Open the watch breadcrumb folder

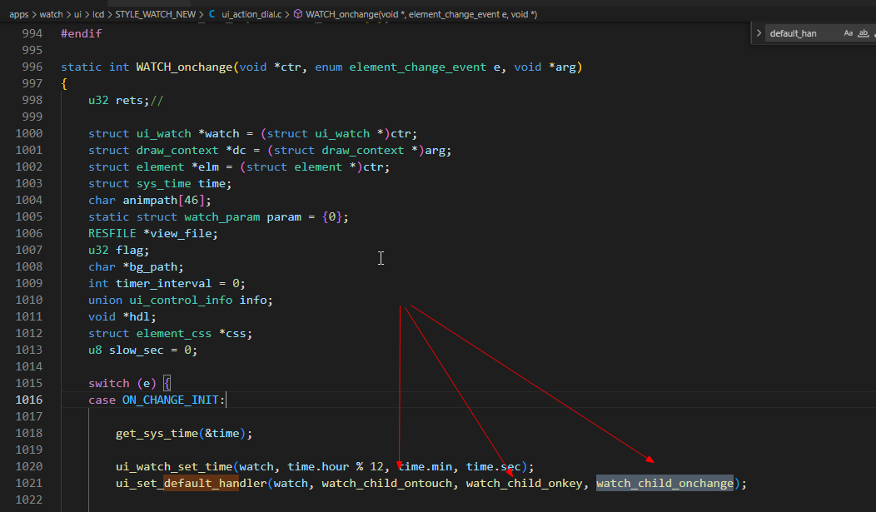(x=51, y=14)
